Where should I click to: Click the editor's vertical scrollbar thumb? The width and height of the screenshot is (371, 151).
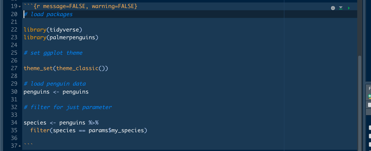click(360, 103)
